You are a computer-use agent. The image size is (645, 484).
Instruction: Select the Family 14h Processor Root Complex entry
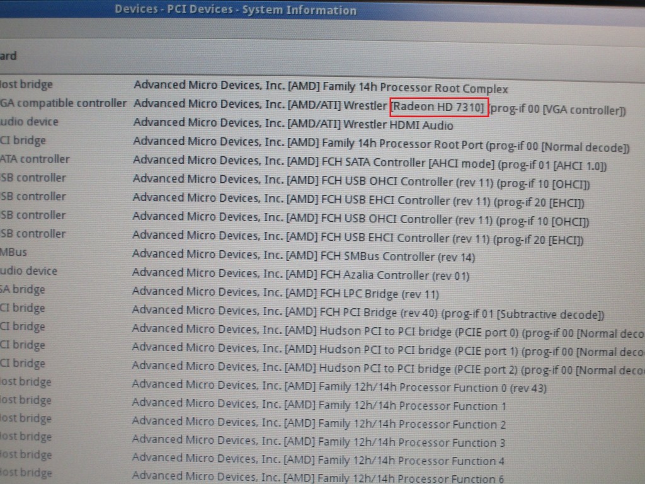(x=321, y=86)
